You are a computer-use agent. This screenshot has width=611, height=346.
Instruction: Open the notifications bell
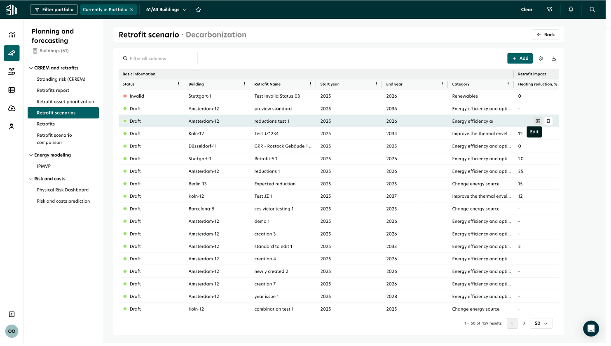(x=571, y=9)
